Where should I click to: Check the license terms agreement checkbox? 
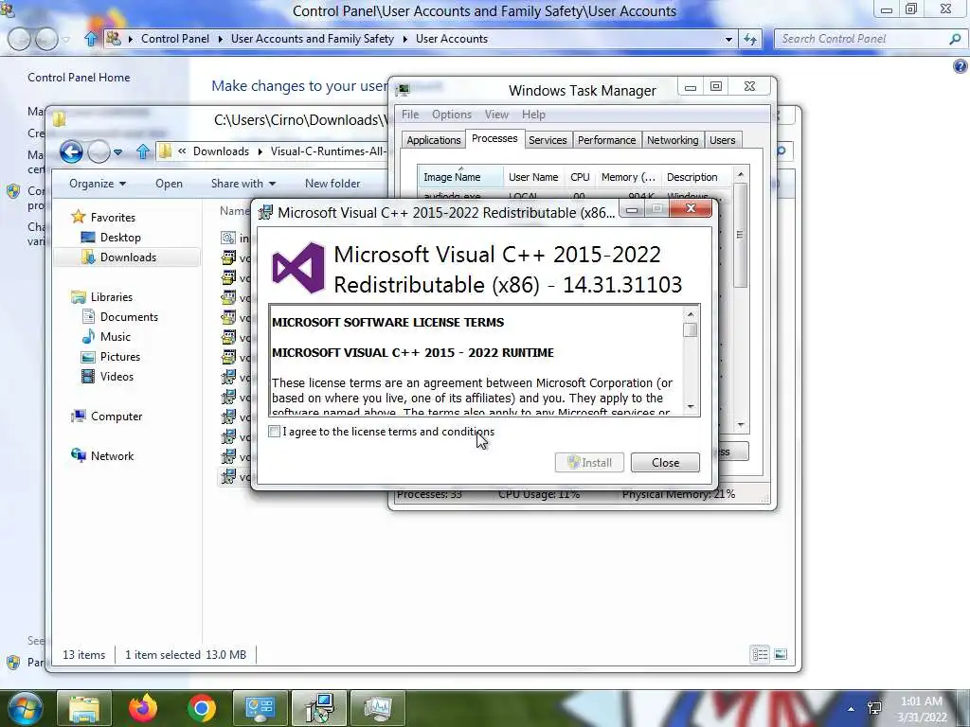(274, 432)
